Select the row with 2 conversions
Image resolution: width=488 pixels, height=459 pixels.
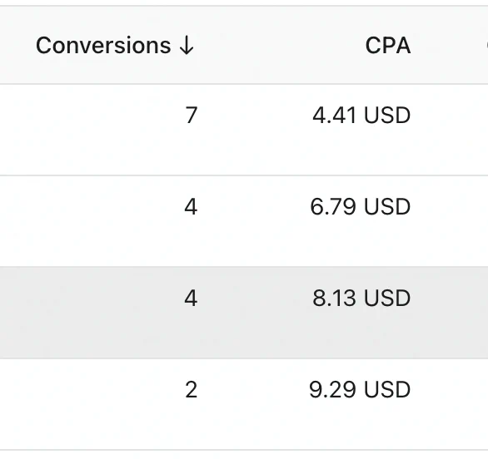click(x=244, y=404)
